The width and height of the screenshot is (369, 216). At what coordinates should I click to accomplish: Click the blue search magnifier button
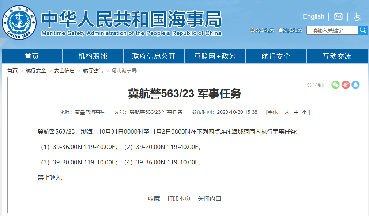(363, 30)
